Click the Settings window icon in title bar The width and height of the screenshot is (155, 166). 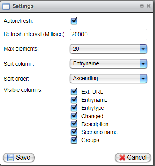[6, 6]
